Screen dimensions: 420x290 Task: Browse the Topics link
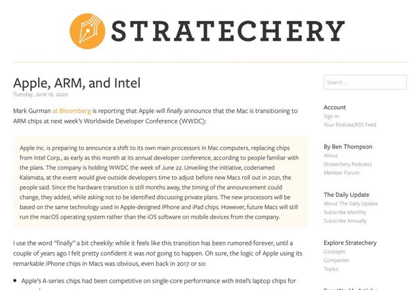pos(331,268)
